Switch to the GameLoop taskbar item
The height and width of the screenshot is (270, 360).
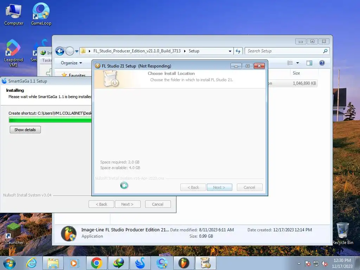coord(162,263)
